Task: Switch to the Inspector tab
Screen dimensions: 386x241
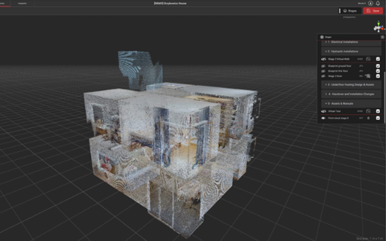Action: [x=22, y=3]
